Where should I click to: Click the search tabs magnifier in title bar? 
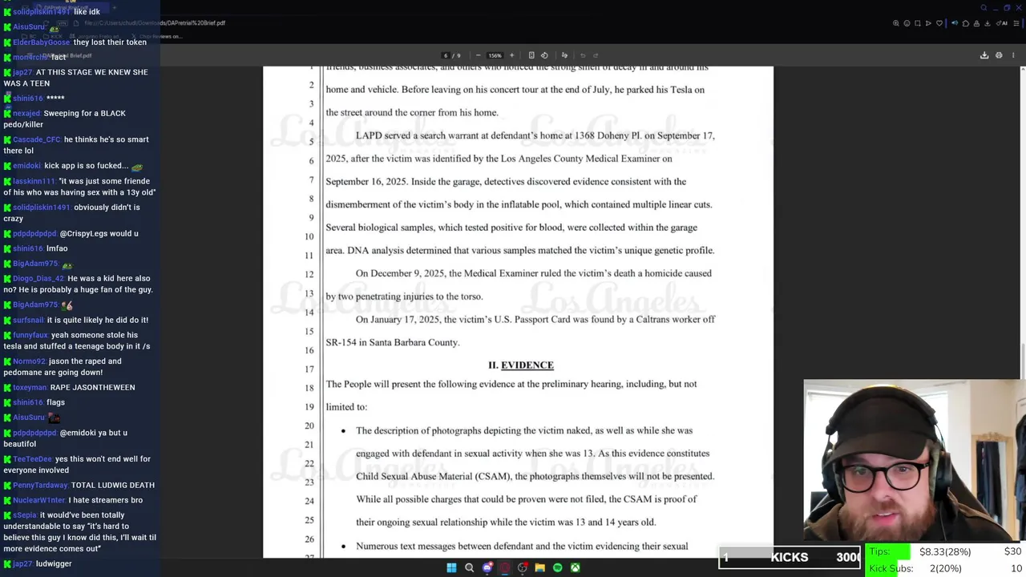pos(984,8)
